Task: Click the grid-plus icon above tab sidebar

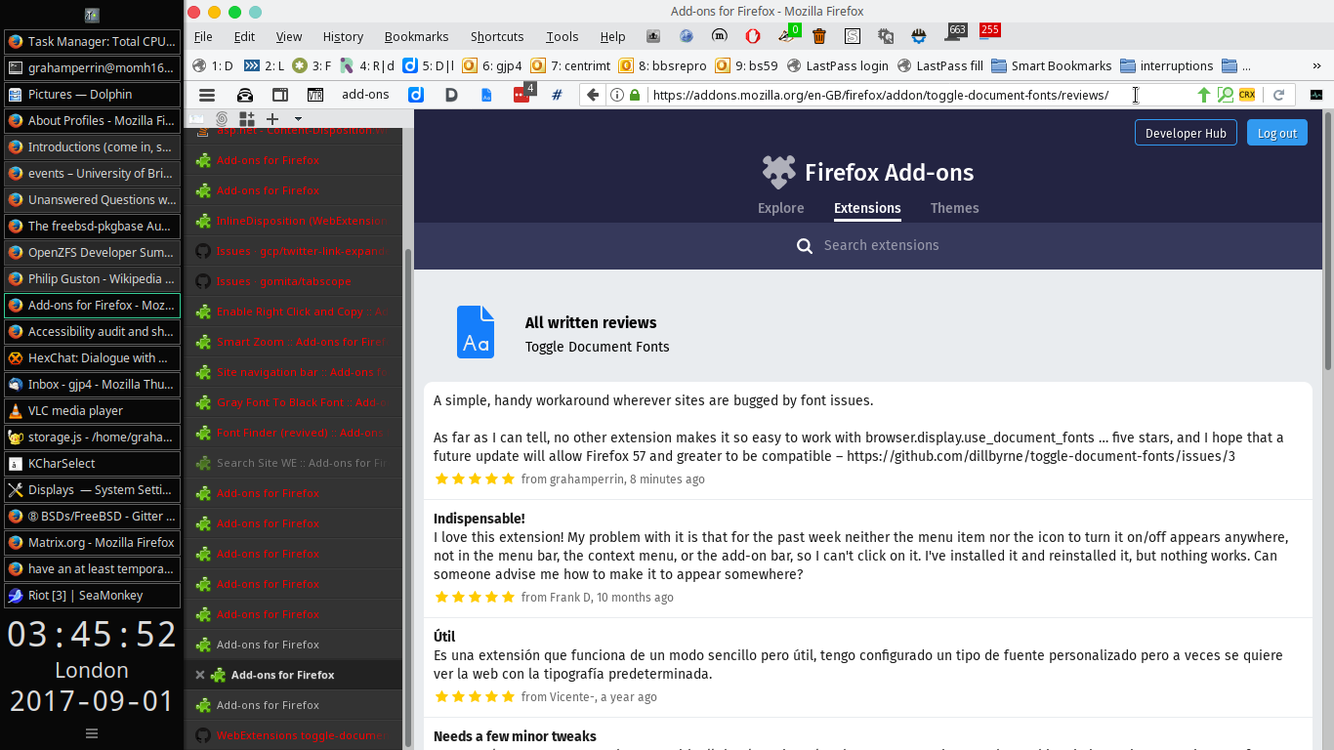Action: [247, 118]
